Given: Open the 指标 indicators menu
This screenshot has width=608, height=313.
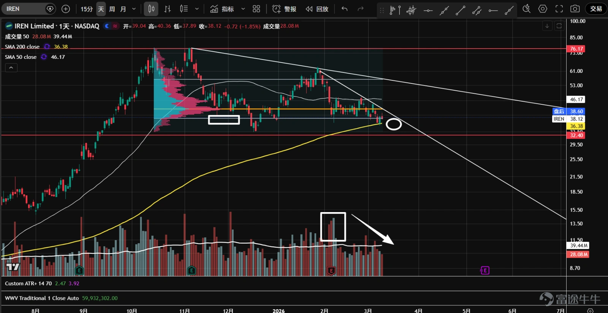Looking at the screenshot, I should [x=222, y=9].
